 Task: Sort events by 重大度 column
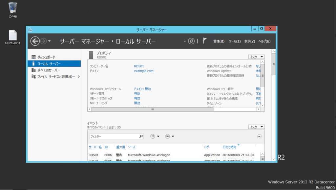(x=120, y=147)
